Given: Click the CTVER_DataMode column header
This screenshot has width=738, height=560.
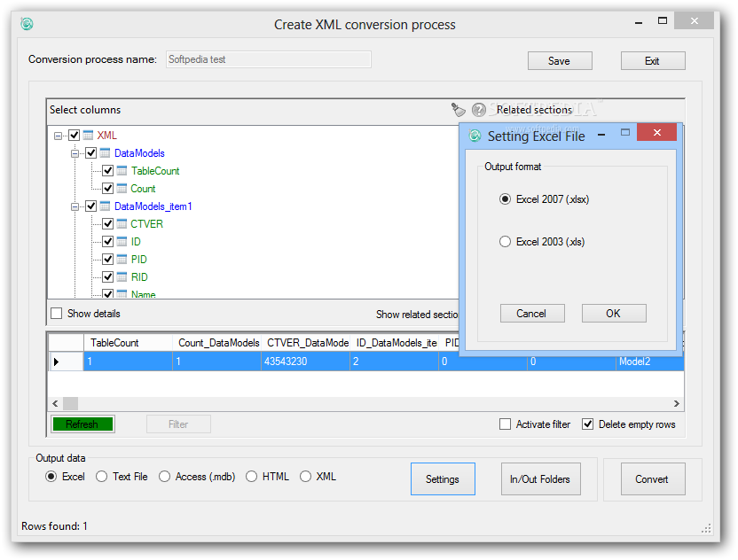Looking at the screenshot, I should tap(305, 343).
